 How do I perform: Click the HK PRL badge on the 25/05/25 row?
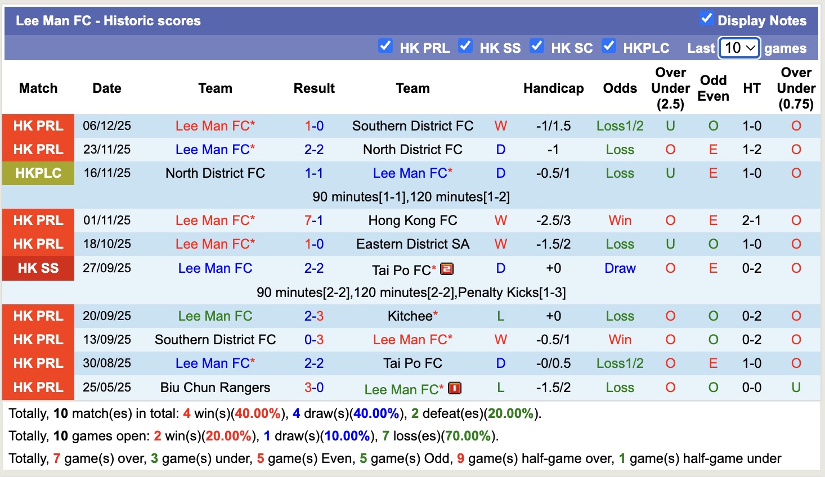tap(38, 387)
